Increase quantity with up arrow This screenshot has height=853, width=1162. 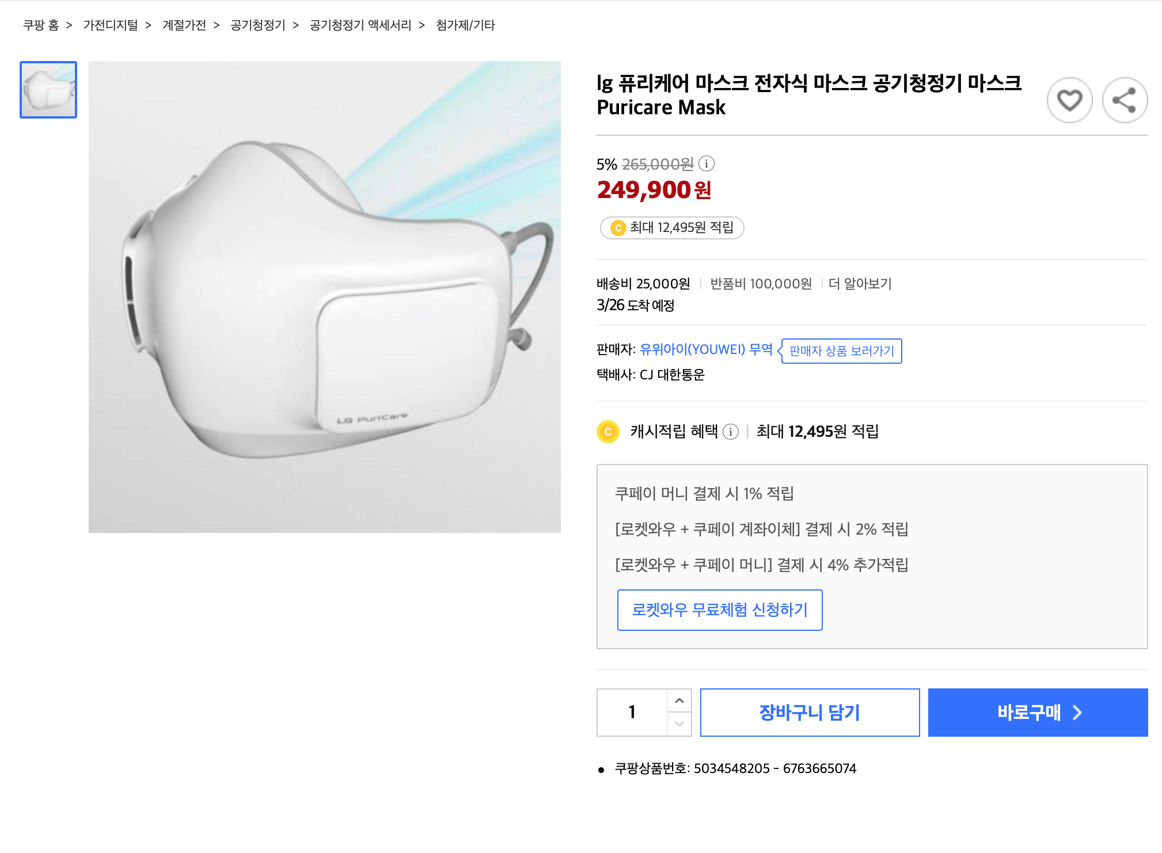point(679,700)
